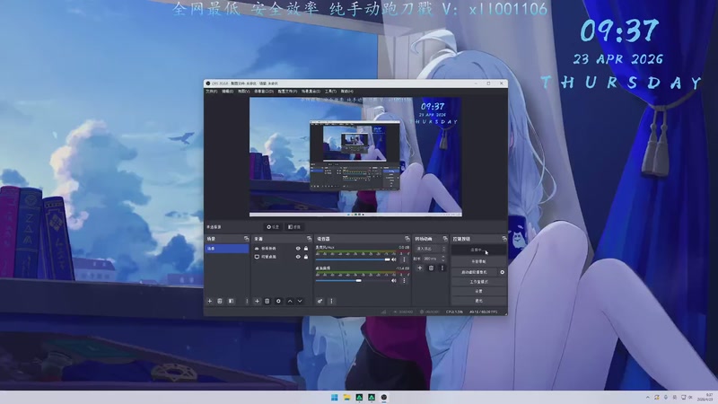Adjust the Desktop Audio volume slider
Image resolution: width=718 pixels, height=404 pixels.
pos(353,280)
